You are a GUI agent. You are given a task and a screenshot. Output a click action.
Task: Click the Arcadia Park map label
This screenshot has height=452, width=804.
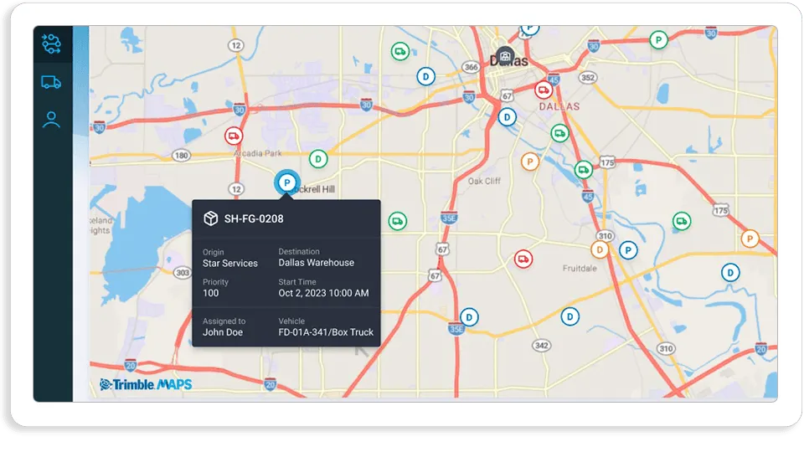(x=258, y=153)
